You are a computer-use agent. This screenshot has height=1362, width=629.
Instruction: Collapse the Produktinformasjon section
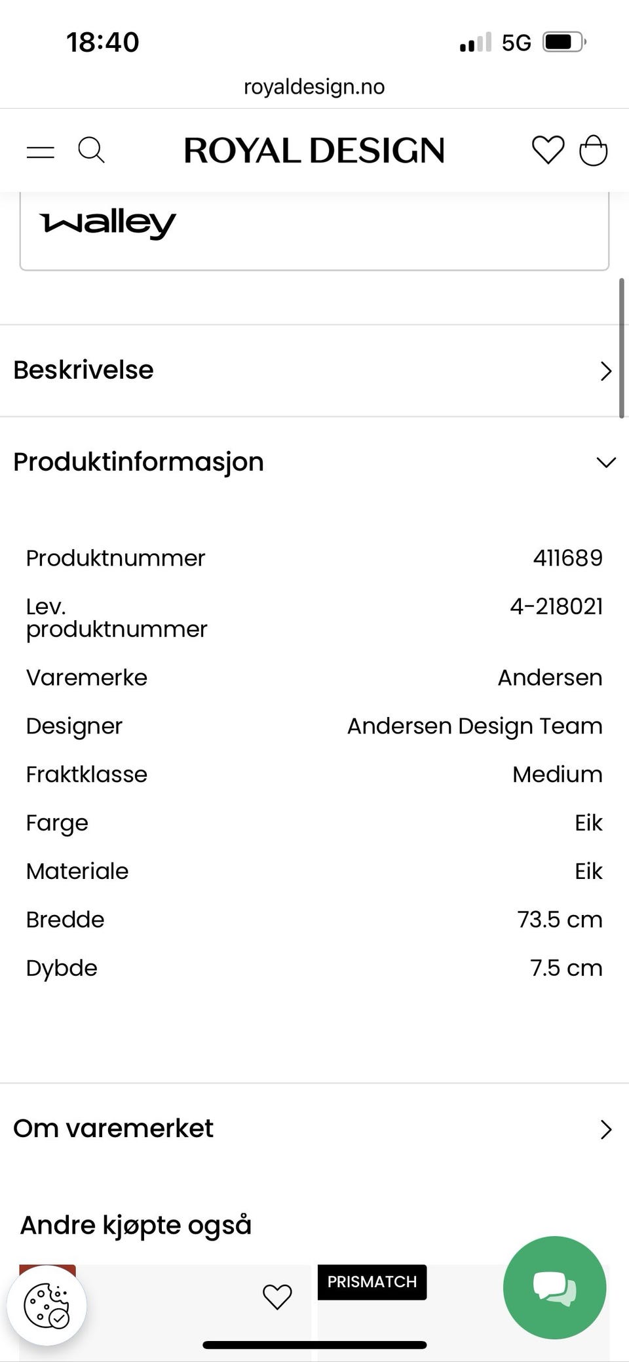pos(314,462)
